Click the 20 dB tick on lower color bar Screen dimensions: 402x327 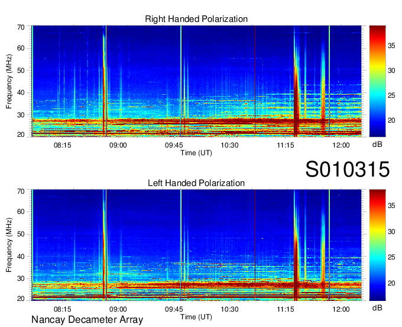tap(391, 283)
